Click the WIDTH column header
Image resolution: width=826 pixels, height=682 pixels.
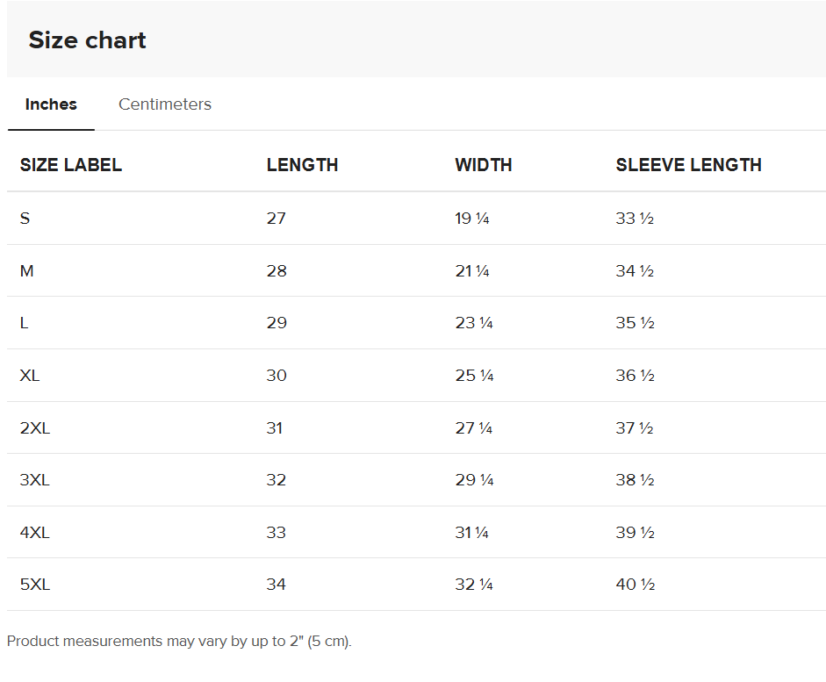tap(484, 165)
